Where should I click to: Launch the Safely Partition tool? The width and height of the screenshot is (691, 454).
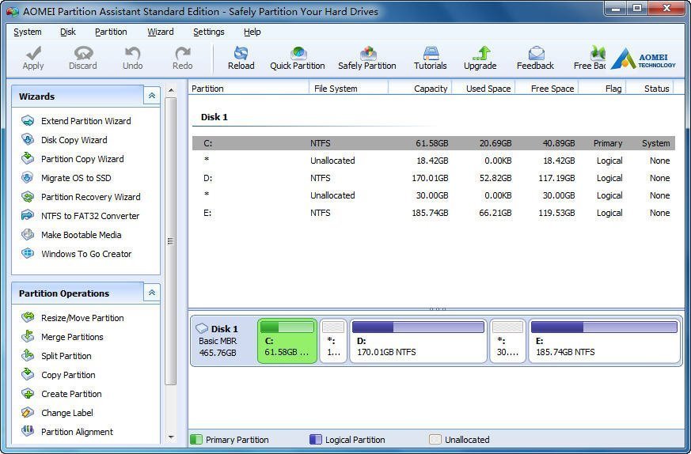(367, 58)
